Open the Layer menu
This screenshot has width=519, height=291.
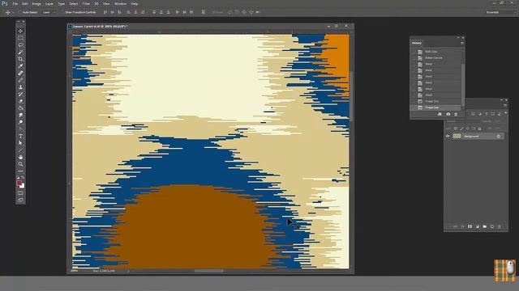[49, 3]
